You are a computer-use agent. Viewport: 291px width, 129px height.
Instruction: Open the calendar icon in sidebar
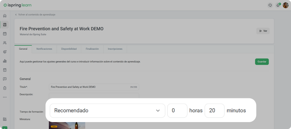(x=5, y=34)
